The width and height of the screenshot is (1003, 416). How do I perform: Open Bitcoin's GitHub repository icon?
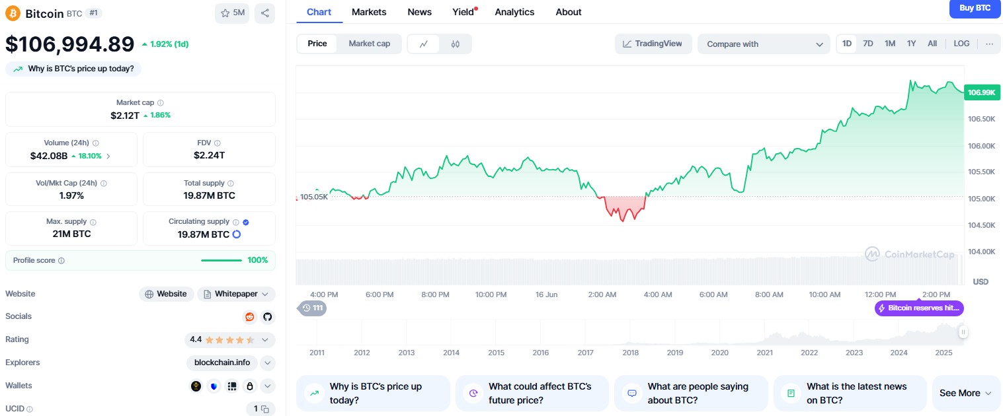268,317
